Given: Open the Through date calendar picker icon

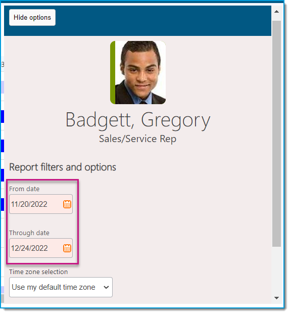Looking at the screenshot, I should [67, 248].
